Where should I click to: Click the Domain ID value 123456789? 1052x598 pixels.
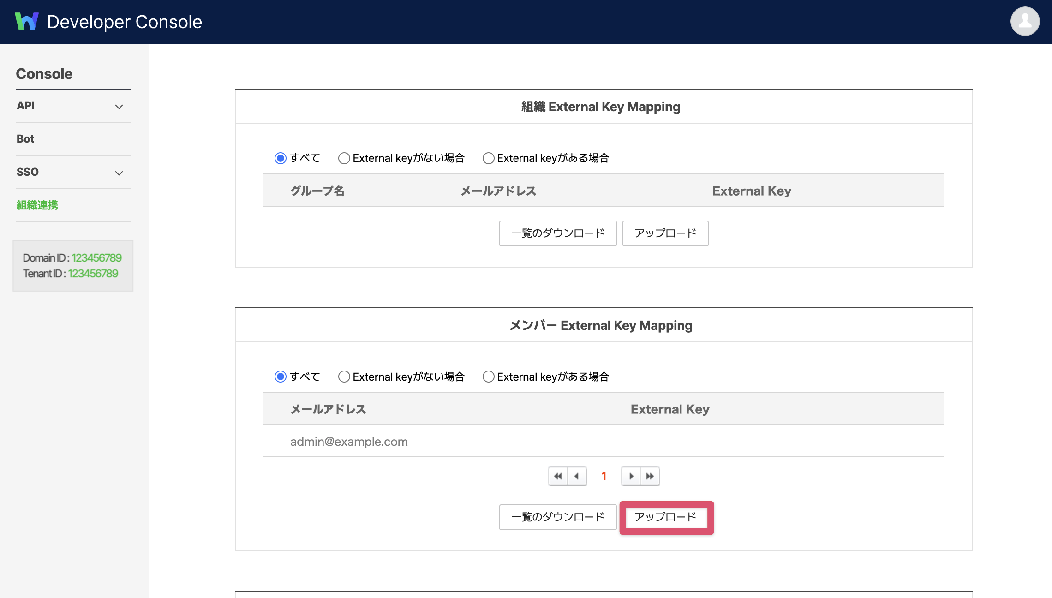(x=96, y=258)
